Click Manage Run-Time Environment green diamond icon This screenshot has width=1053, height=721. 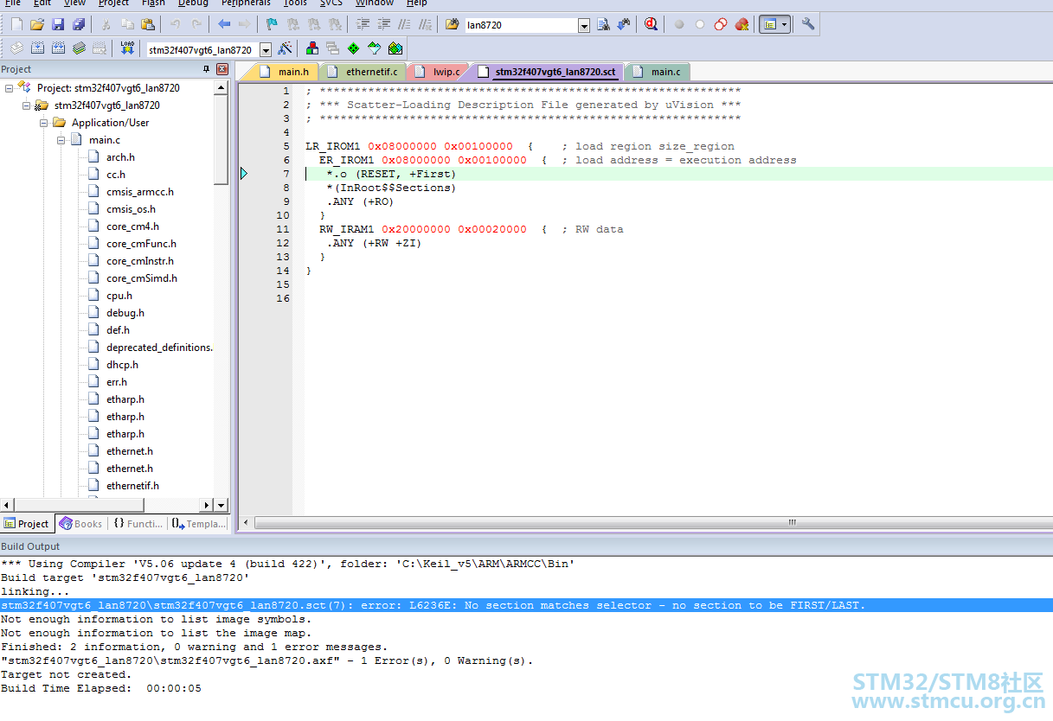(353, 49)
